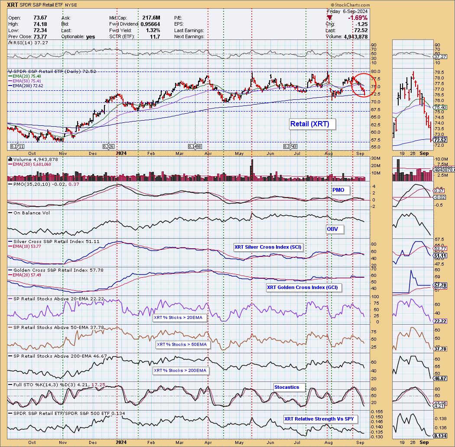The width and height of the screenshot is (455, 447).
Task: Click the 'EMA(50) 75.41' legend entry
Action: coord(26,81)
